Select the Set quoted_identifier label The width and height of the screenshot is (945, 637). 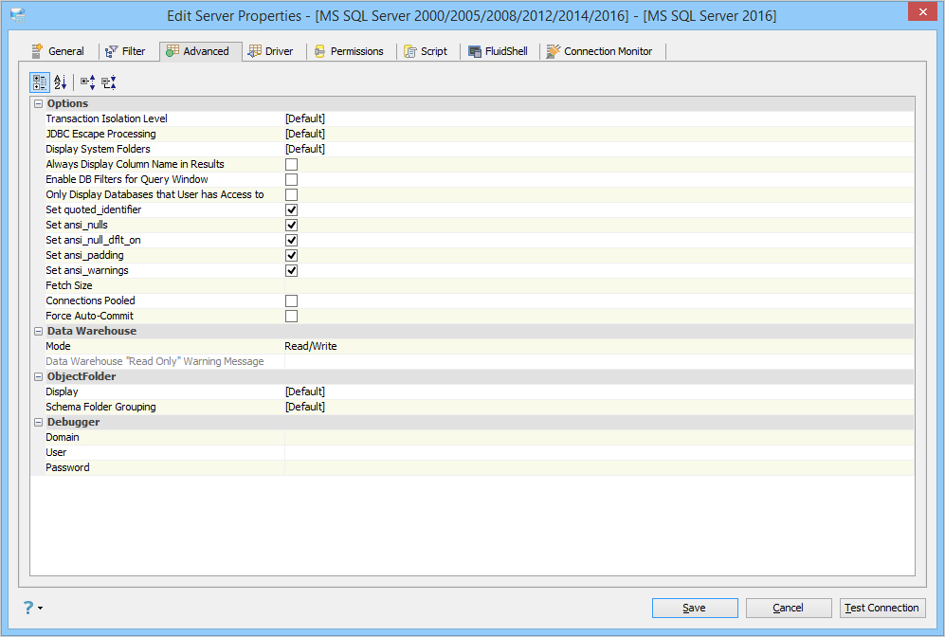pyautogui.click(x=94, y=209)
